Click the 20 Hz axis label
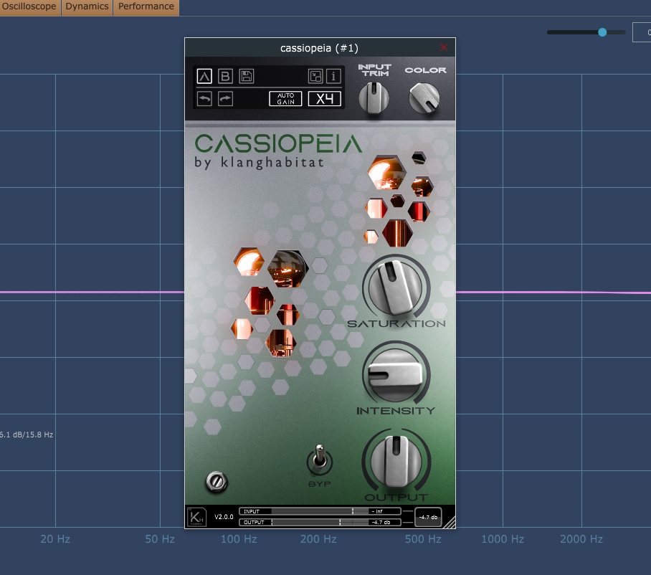 pyautogui.click(x=55, y=539)
